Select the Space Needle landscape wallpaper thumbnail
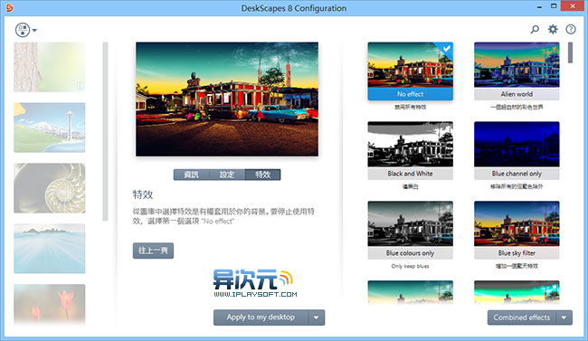 [50, 128]
